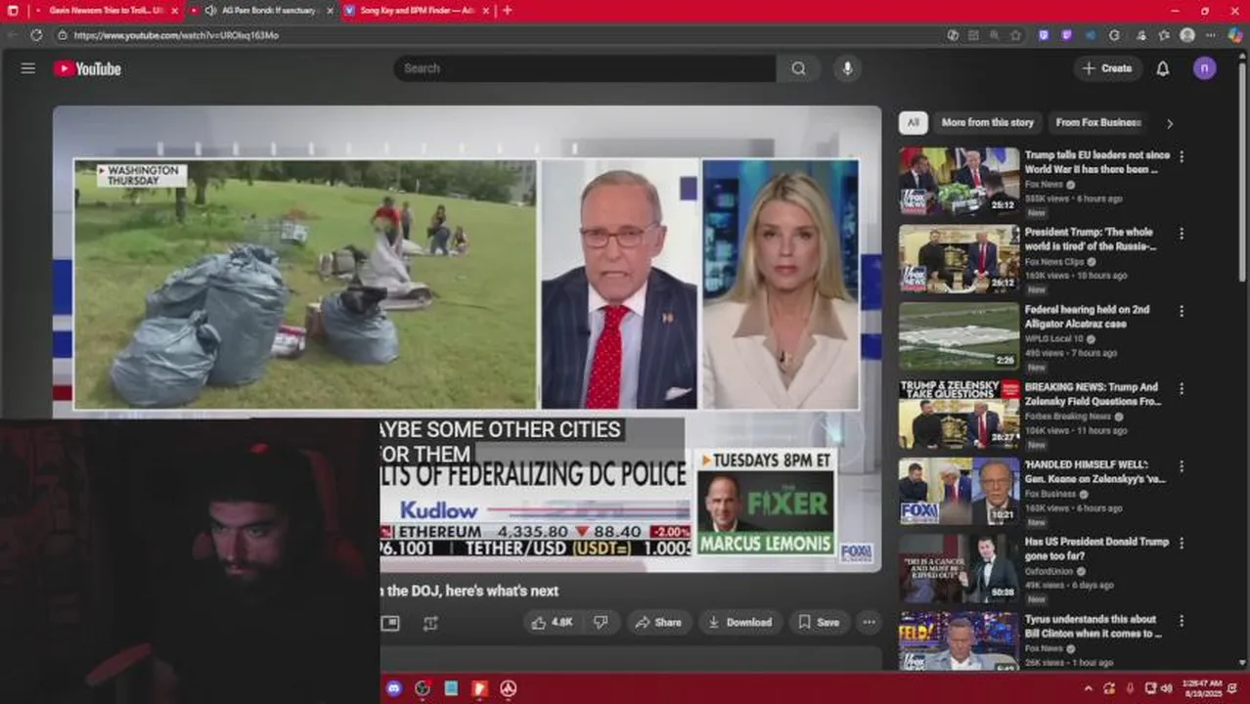Open 'BREAKING NEWS: Trump And Zelensky' video title

[x=1093, y=394]
